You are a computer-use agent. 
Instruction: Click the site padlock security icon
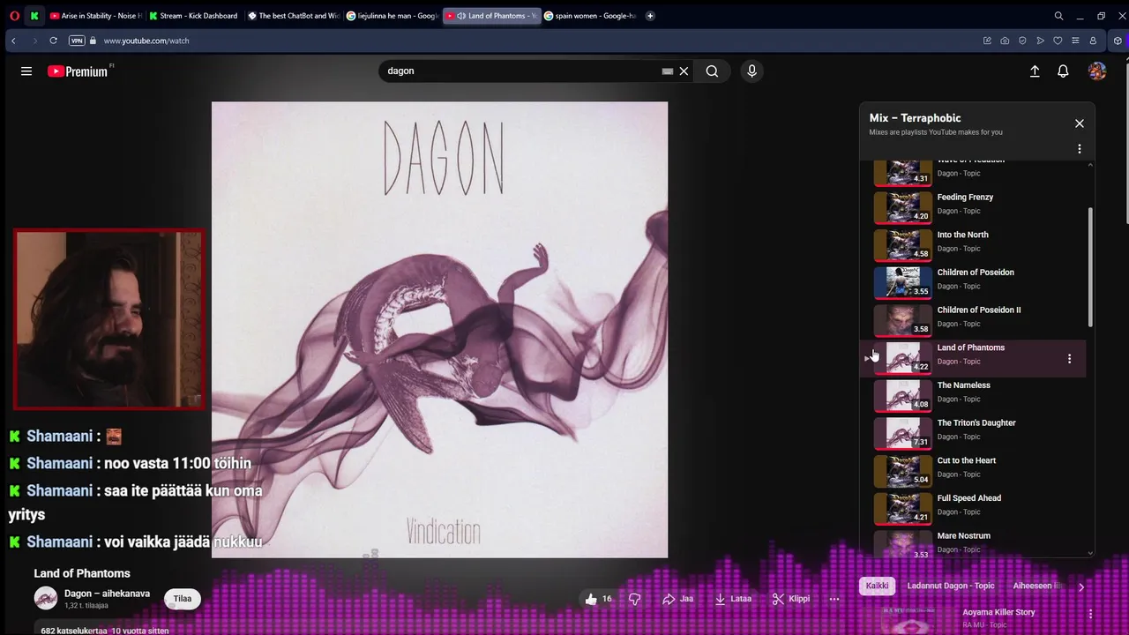pos(93,41)
